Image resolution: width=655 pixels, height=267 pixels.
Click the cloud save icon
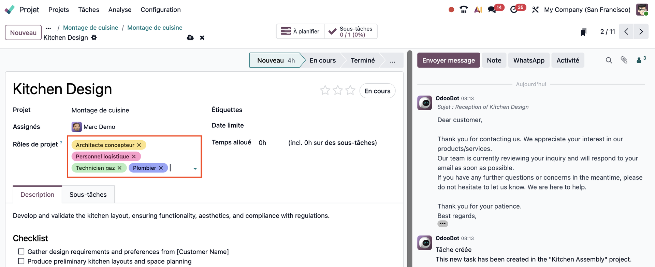(x=190, y=38)
